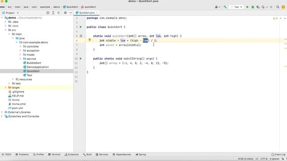This screenshot has width=287, height=161.
Task: Open the Services tool window
Action: click(102, 154)
